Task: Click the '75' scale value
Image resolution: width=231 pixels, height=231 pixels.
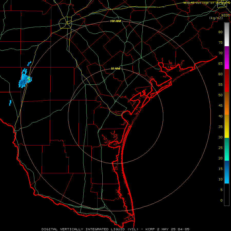Action: pos(220,42)
